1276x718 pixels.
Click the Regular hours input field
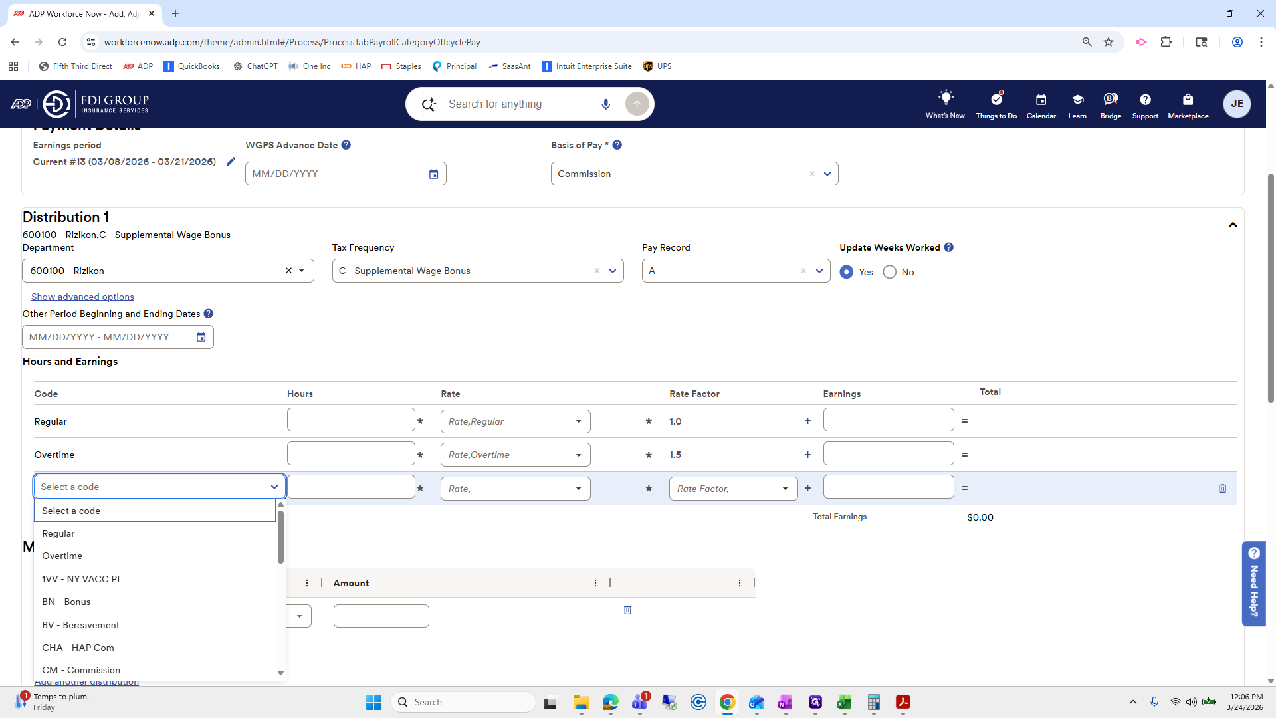[351, 420]
